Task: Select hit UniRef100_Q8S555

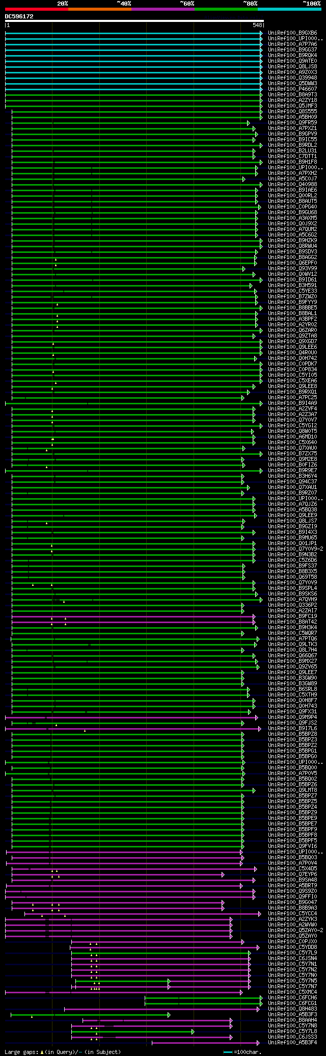Action: (292, 112)
